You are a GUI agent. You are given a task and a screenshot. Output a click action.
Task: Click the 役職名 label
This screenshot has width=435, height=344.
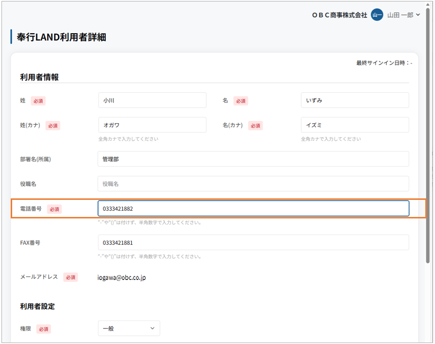tap(28, 184)
